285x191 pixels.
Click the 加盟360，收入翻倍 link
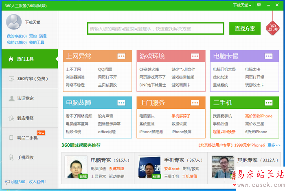[29, 182]
